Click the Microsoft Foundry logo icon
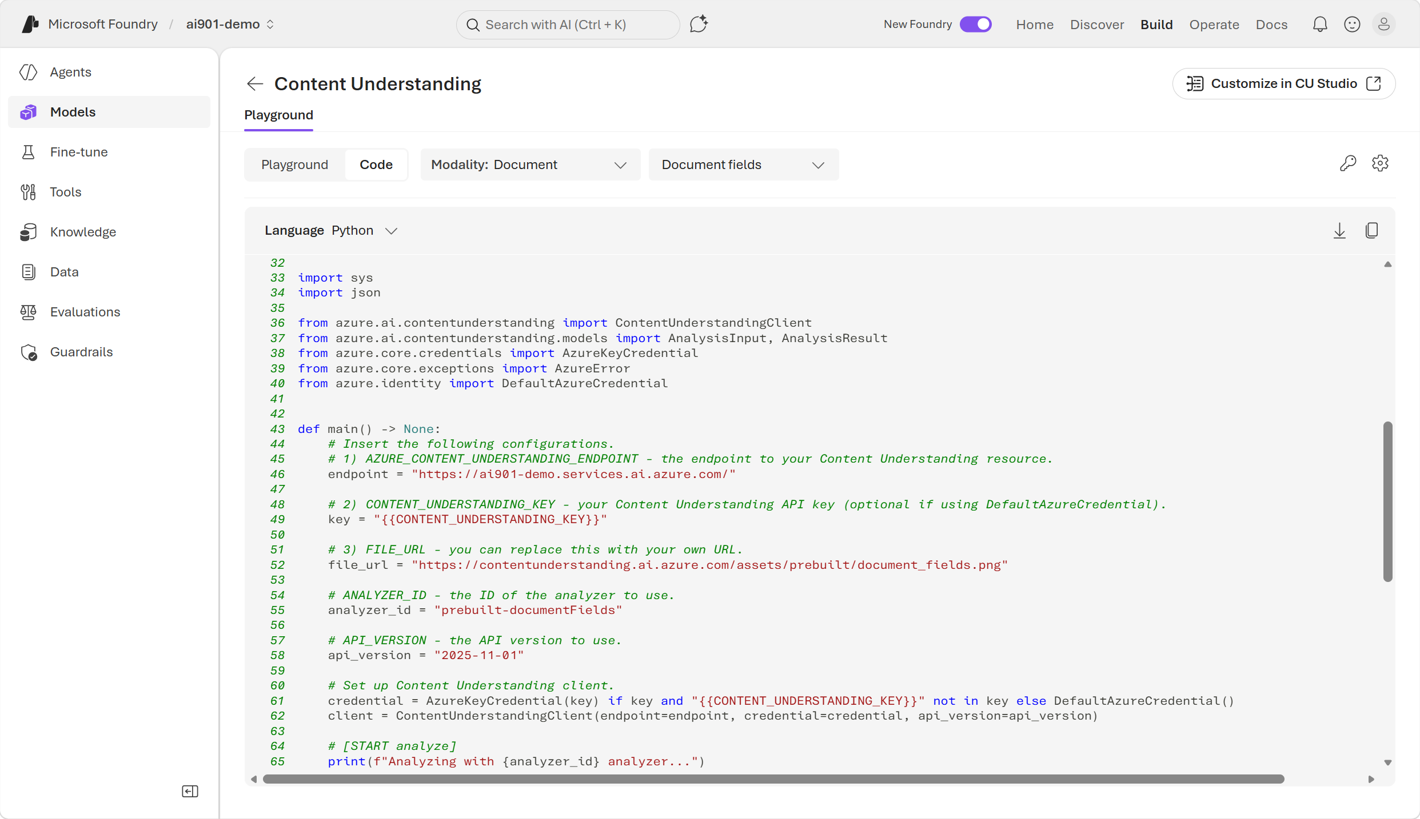The width and height of the screenshot is (1420, 819). (30, 24)
